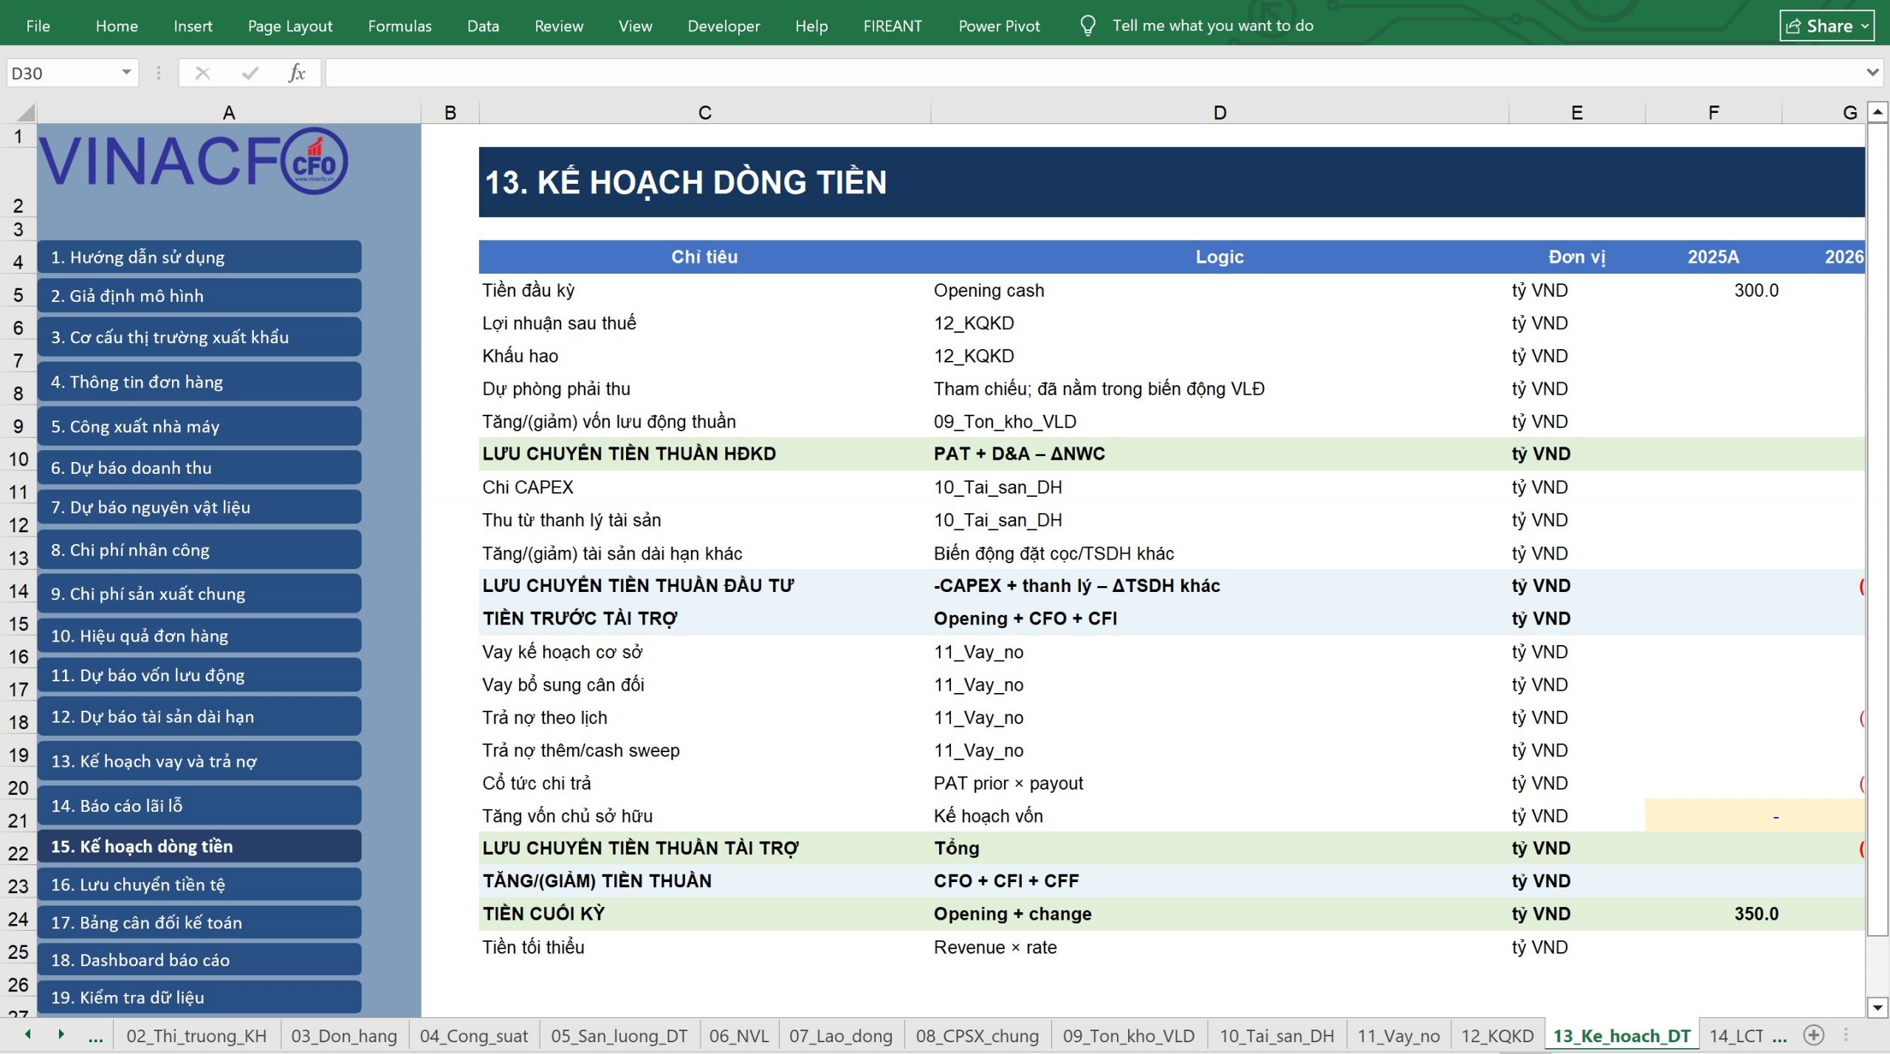
Task: Open 10. Hiệu quả đơn hàng
Action: click(x=199, y=635)
